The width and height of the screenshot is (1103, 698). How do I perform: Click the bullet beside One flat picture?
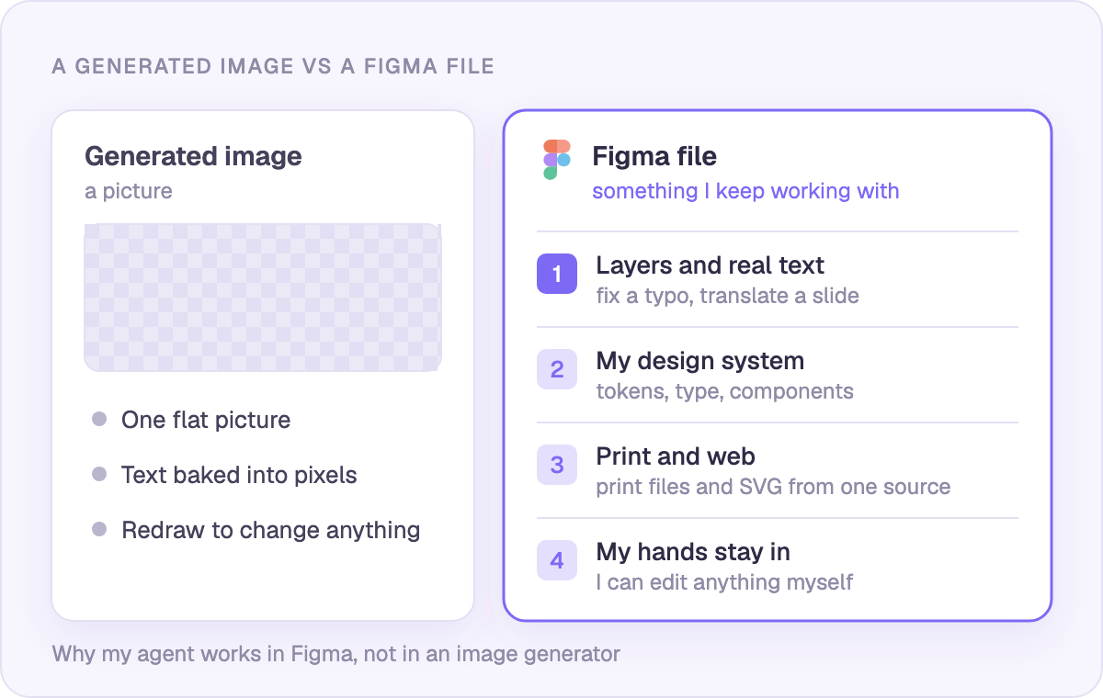click(99, 420)
